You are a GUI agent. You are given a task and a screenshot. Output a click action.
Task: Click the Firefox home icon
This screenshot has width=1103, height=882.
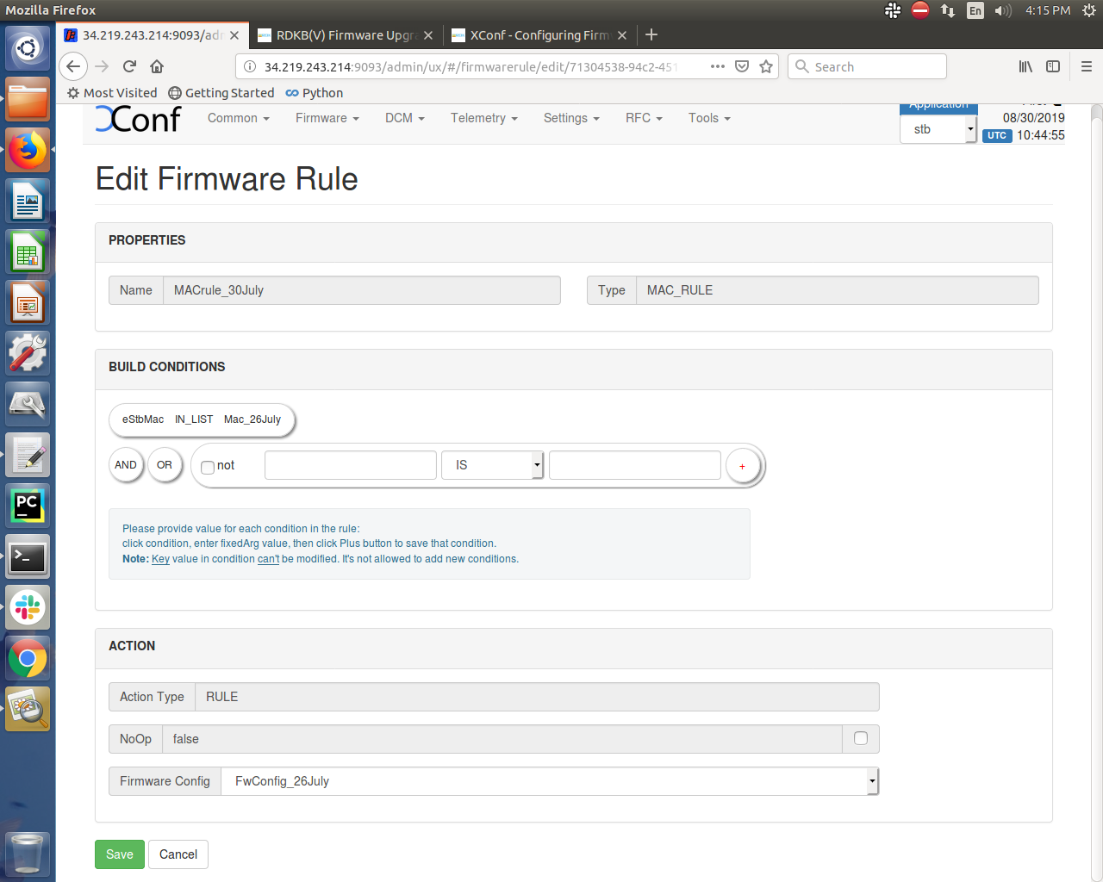(157, 66)
